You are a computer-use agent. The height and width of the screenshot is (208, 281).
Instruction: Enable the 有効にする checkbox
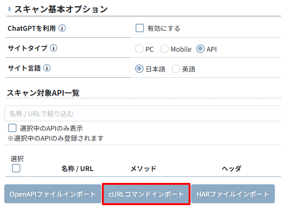(x=140, y=28)
